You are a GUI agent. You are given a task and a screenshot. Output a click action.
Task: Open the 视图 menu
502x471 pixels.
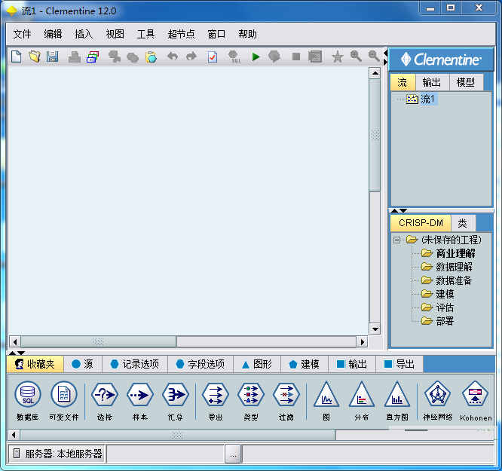pyautogui.click(x=115, y=34)
